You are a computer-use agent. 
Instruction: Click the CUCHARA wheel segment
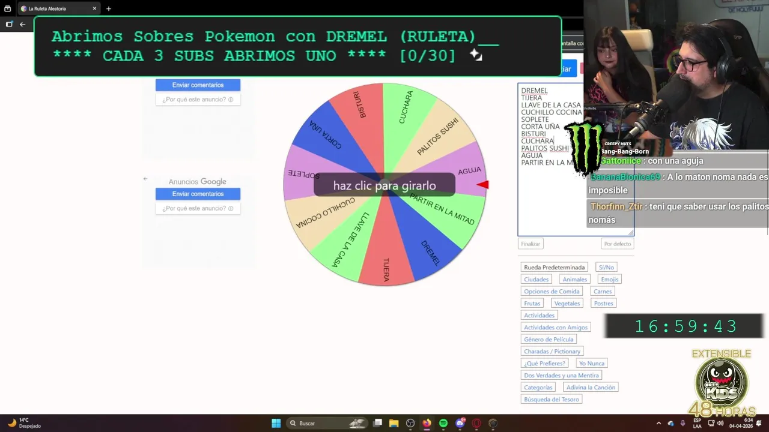point(406,107)
